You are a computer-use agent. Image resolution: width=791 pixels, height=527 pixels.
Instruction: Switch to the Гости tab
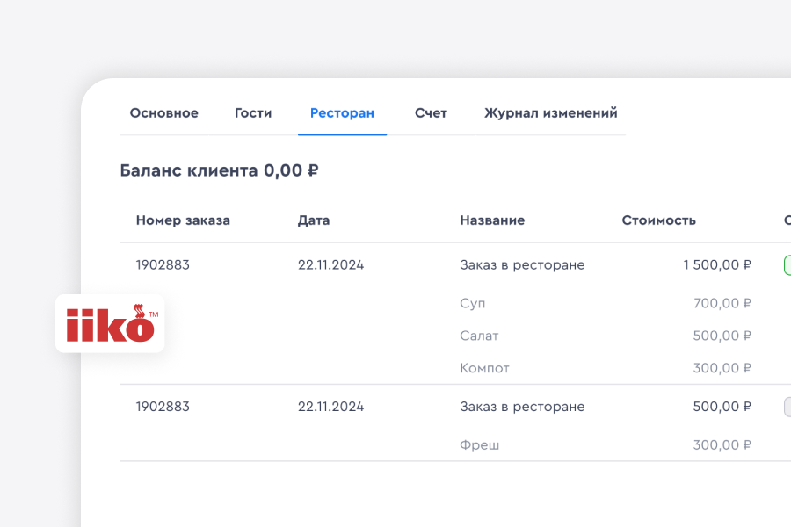tap(252, 112)
